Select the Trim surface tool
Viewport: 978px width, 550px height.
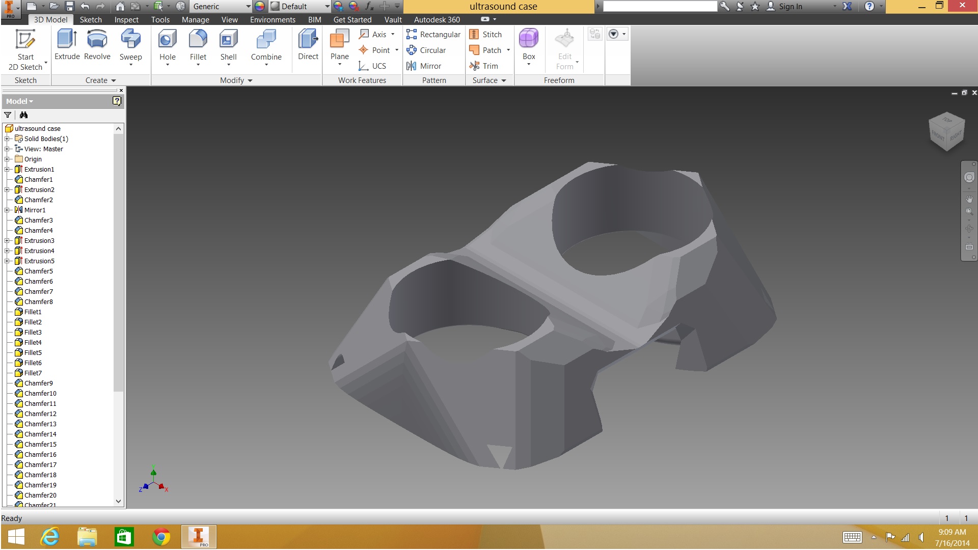484,66
